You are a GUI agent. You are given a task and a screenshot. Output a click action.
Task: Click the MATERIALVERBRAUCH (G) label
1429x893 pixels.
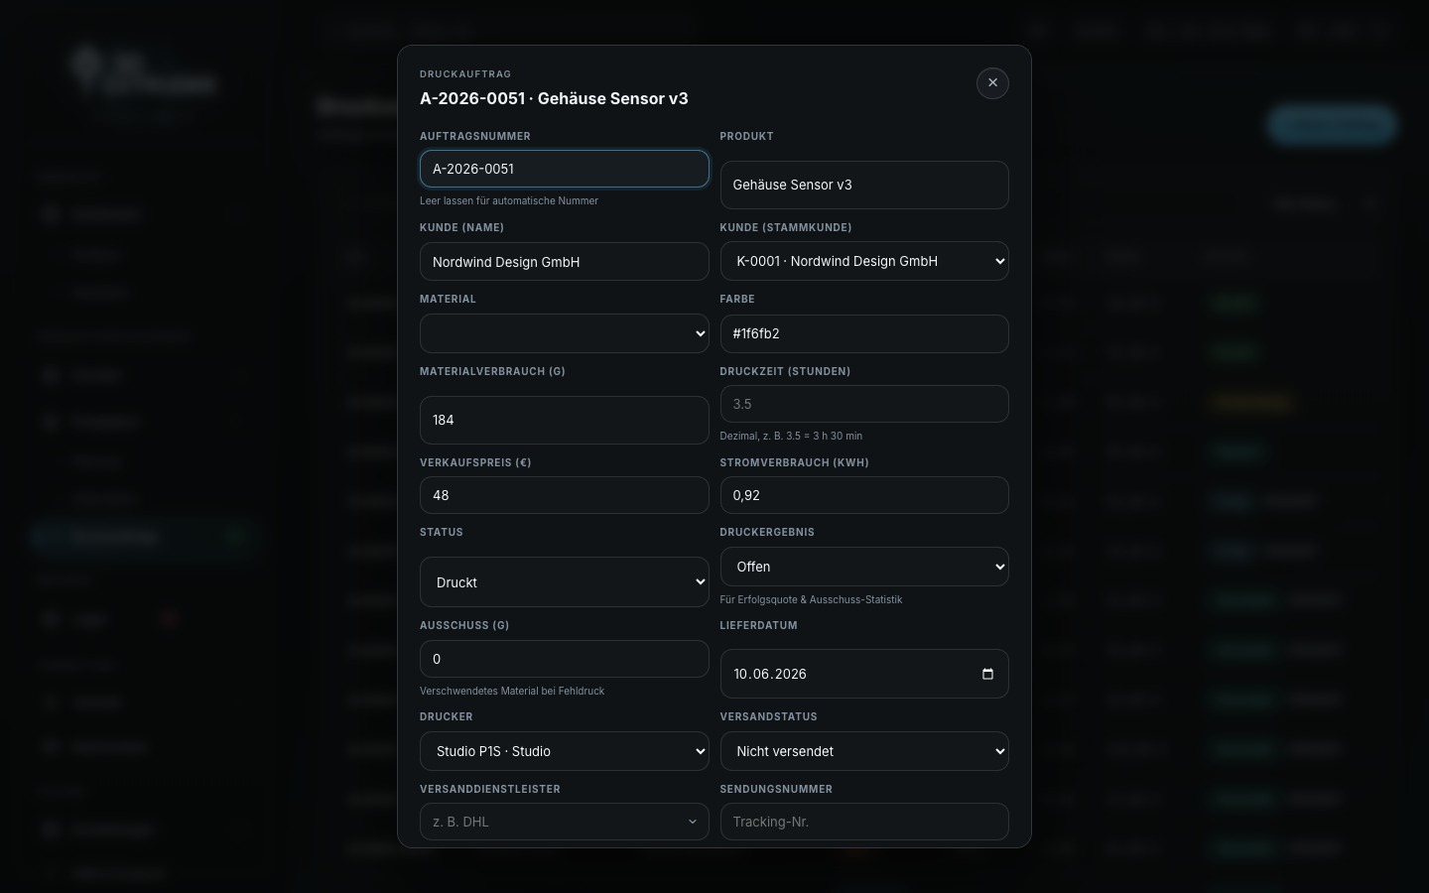pyautogui.click(x=492, y=371)
